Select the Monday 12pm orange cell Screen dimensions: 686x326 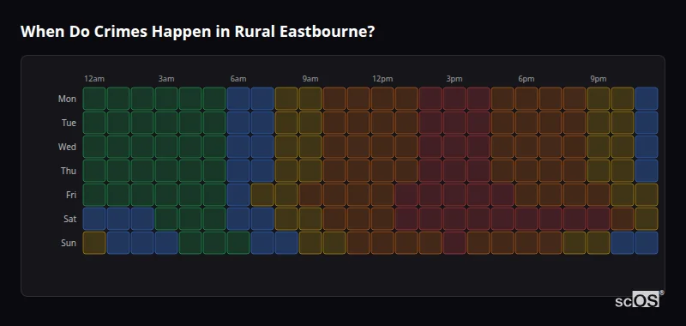coord(382,99)
